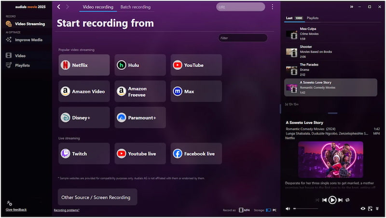The width and height of the screenshot is (386, 218).
Task: Go back using the left arrow
Action: (x=59, y=7)
